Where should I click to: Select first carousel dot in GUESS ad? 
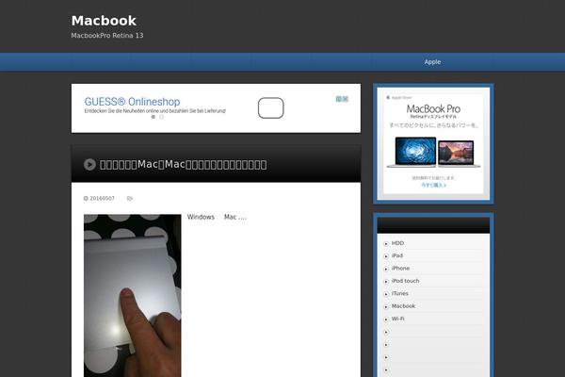153,117
